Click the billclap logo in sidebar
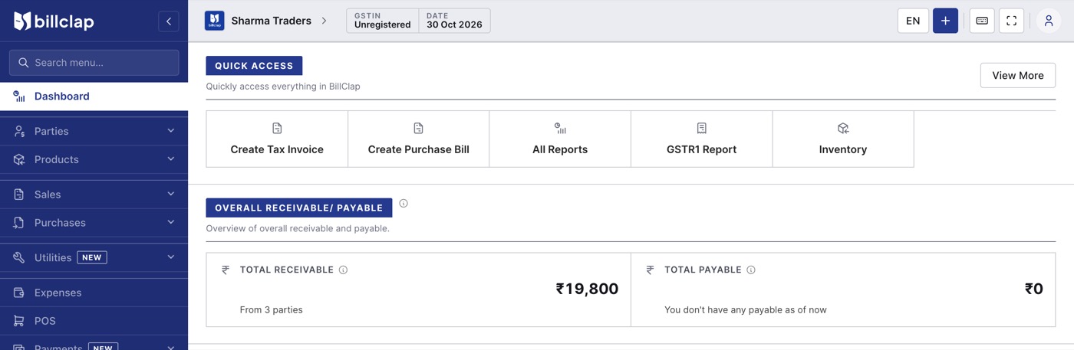This screenshot has width=1074, height=350. (54, 21)
